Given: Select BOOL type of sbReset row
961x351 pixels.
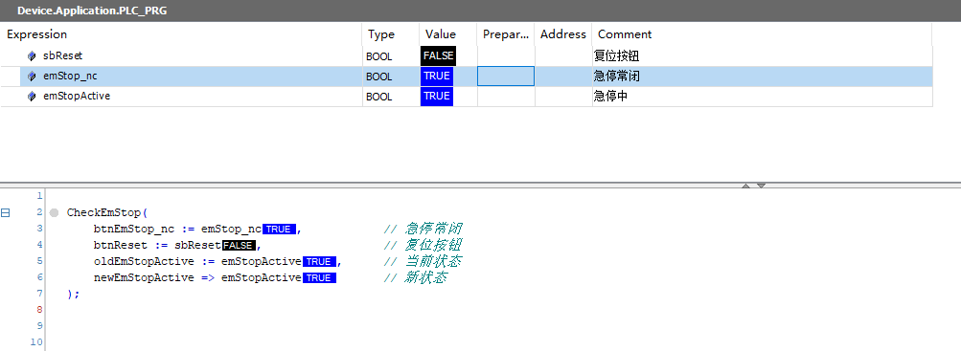Looking at the screenshot, I should (378, 56).
